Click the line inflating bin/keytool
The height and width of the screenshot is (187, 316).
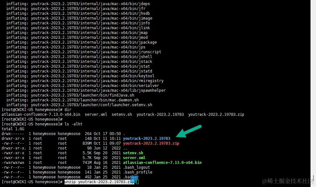point(80,76)
